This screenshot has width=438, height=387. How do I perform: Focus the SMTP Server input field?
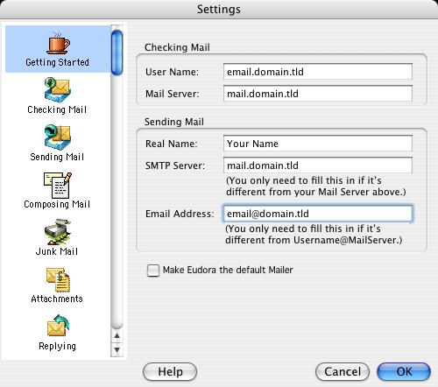318,165
